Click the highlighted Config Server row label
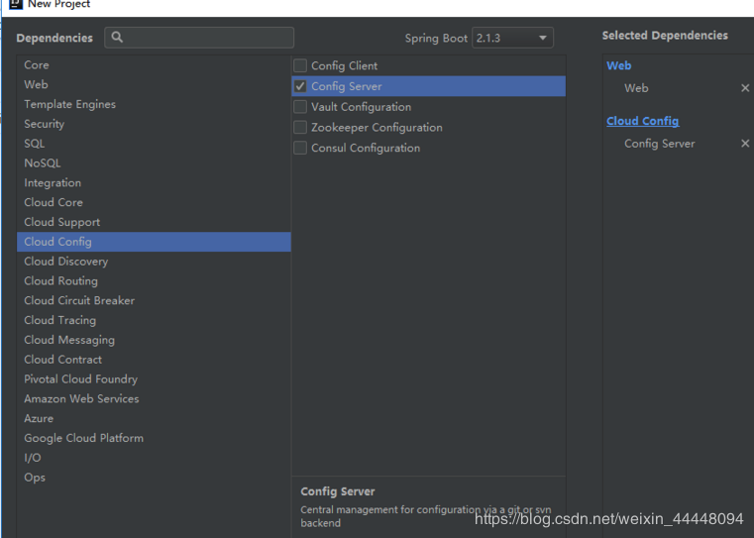 [346, 86]
